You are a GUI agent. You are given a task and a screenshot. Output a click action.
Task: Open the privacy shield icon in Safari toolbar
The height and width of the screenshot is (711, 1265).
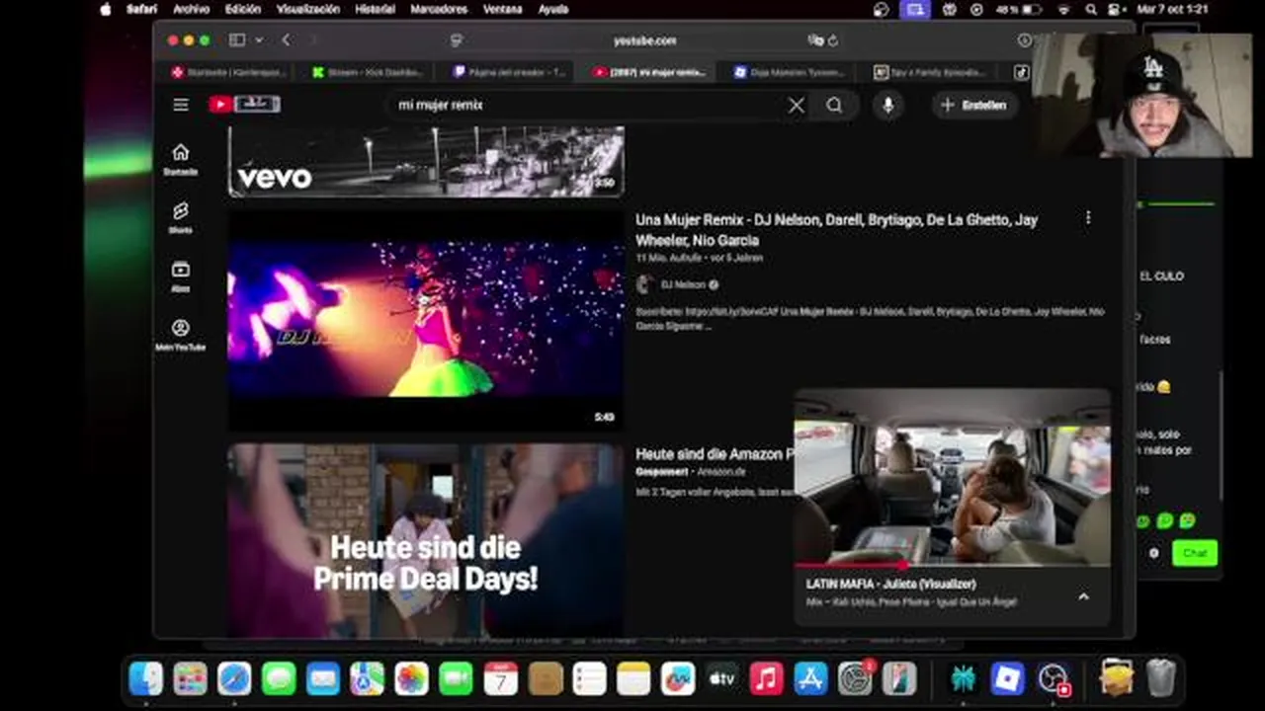(456, 40)
